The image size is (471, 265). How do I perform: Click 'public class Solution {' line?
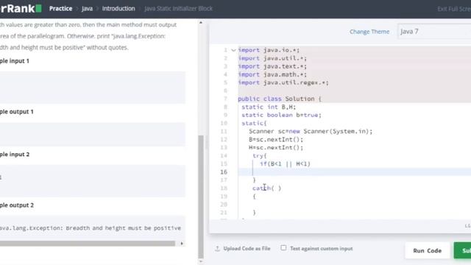click(280, 99)
